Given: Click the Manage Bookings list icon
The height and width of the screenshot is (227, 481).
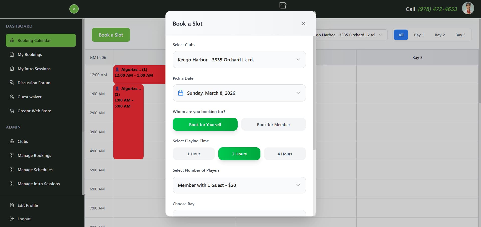Looking at the screenshot, I should 12,155.
